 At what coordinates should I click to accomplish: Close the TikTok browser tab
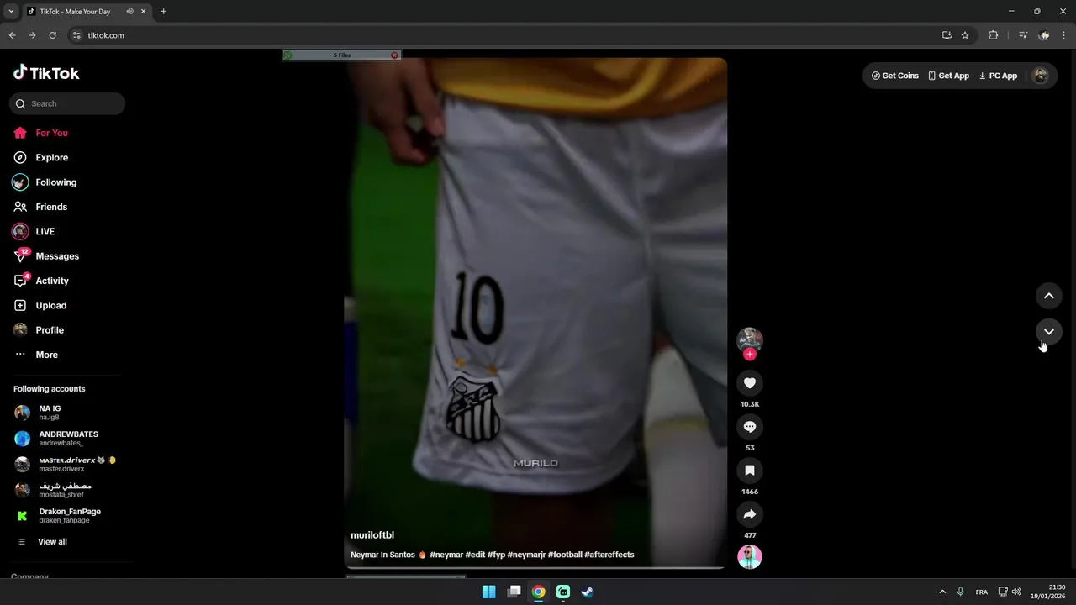[x=144, y=12]
